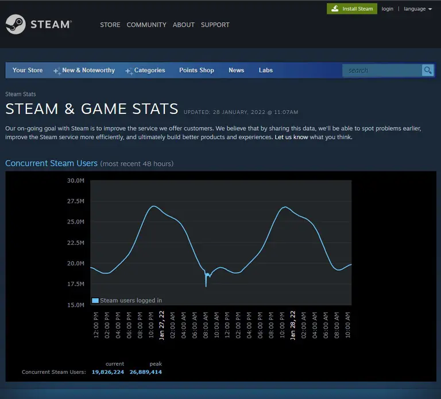Click the (most recent 48 hours) text
Screen dimensions: 441x399
(x=137, y=164)
